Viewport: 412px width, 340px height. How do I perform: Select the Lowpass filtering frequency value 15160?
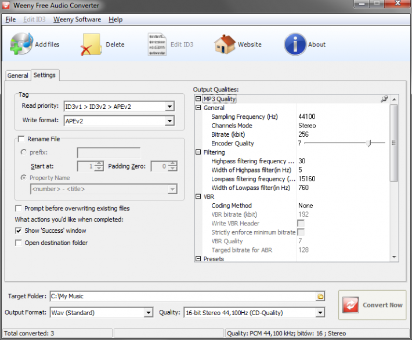pyautogui.click(x=307, y=179)
